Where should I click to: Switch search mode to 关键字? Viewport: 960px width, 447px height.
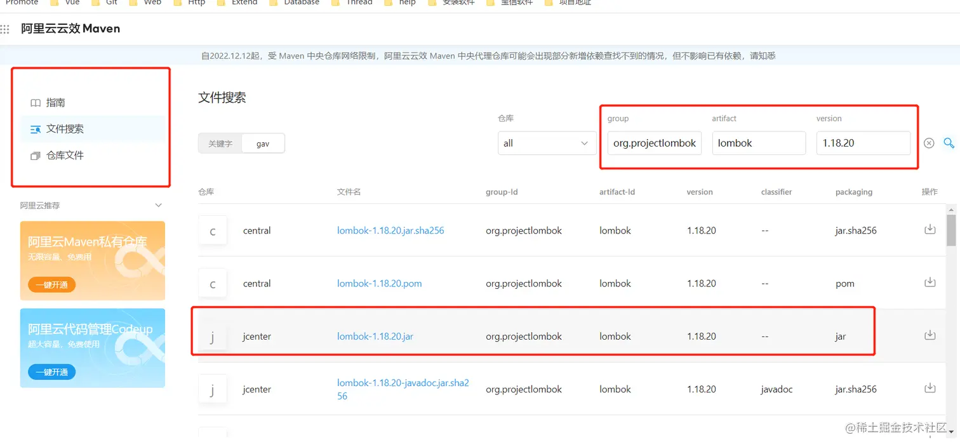point(220,143)
